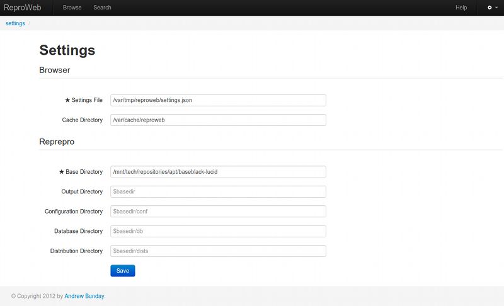The image size is (504, 306).
Task: Click the Reprepro section heading
Action: click(x=57, y=142)
